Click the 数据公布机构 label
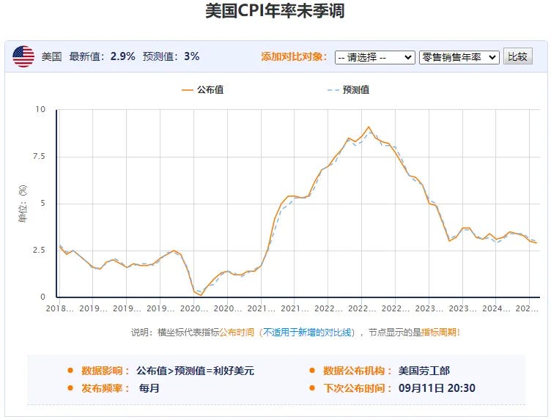This screenshot has width=551, height=419. click(x=357, y=371)
